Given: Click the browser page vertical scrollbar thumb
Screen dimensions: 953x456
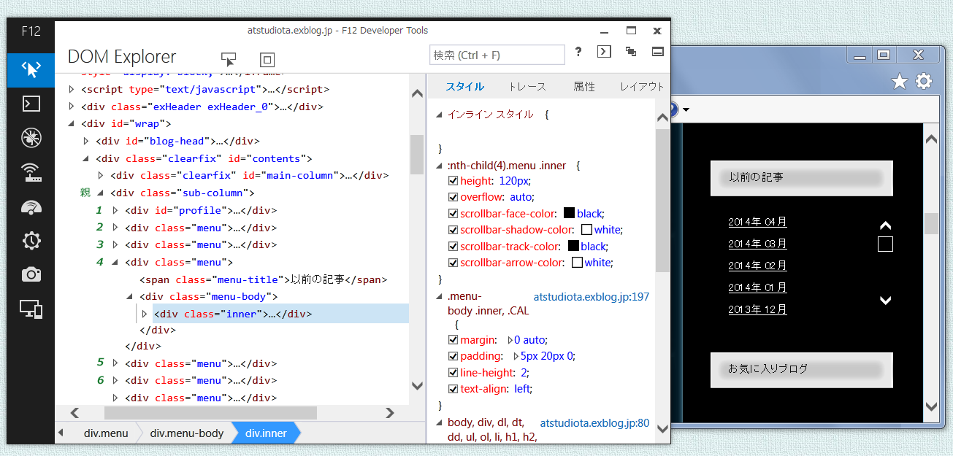Looking at the screenshot, I should [x=931, y=223].
